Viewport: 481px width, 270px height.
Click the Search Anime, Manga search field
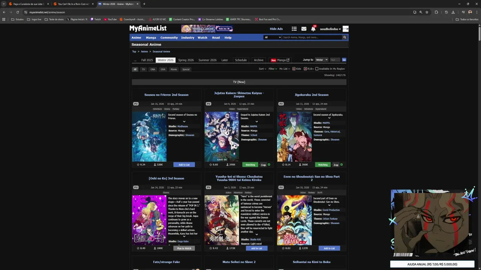tap(312, 37)
